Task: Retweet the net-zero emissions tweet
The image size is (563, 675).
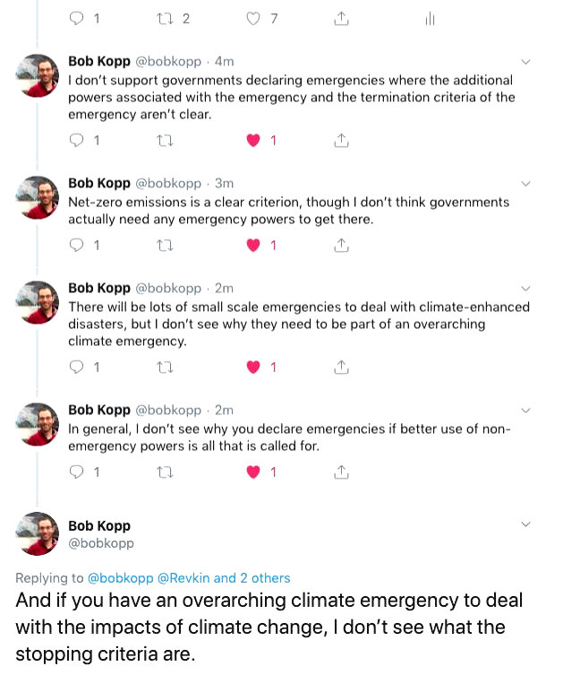Action: point(164,245)
